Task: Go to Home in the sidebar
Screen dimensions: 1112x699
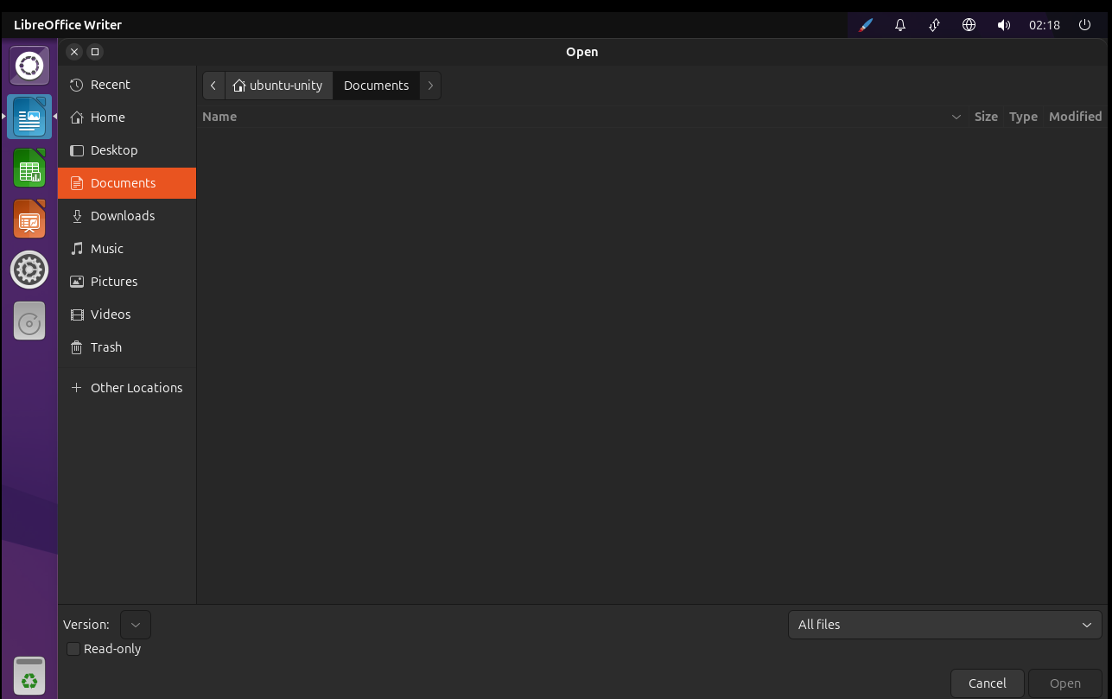Action: coord(127,118)
